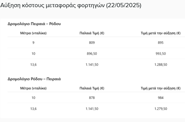Select the 1.279,50 price after increase

[x=161, y=109]
